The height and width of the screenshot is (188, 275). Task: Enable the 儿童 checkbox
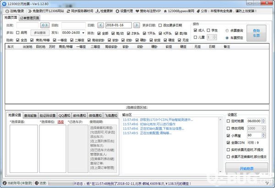[x=195, y=38]
